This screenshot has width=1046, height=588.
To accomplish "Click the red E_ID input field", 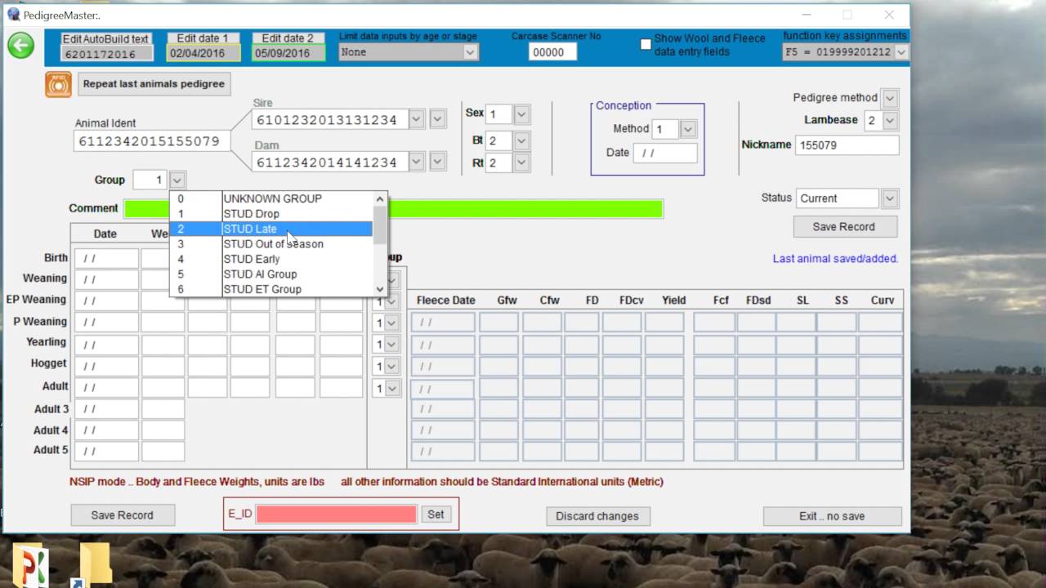I will [x=336, y=514].
